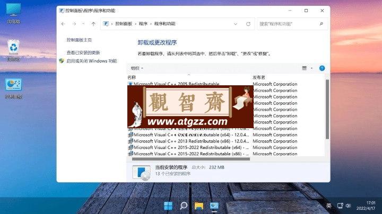Select 控制面板 desktop icon
This screenshot has width=382, height=214.
(13, 88)
